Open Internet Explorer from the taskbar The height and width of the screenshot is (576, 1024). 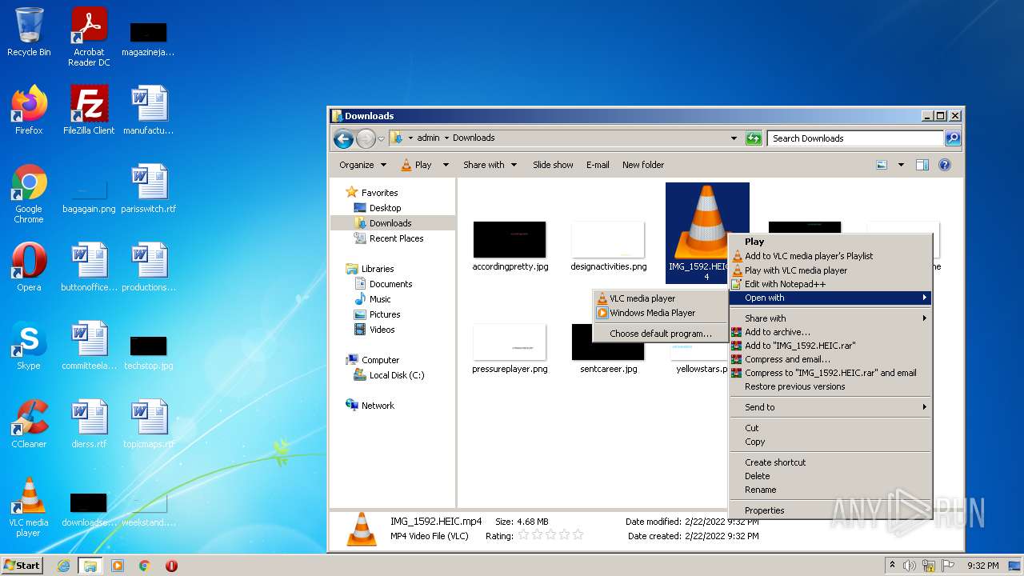pyautogui.click(x=64, y=566)
